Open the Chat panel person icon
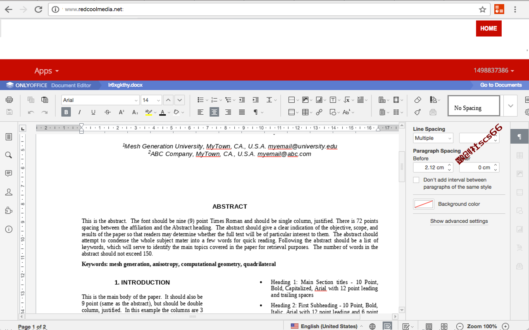 pos(9,192)
